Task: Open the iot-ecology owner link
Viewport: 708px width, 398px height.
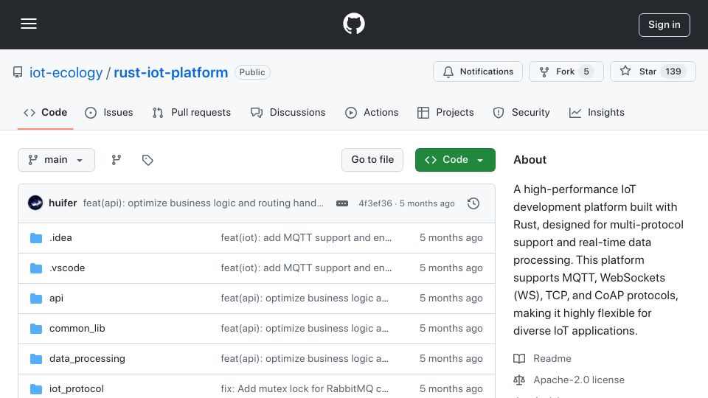Action: [66, 72]
